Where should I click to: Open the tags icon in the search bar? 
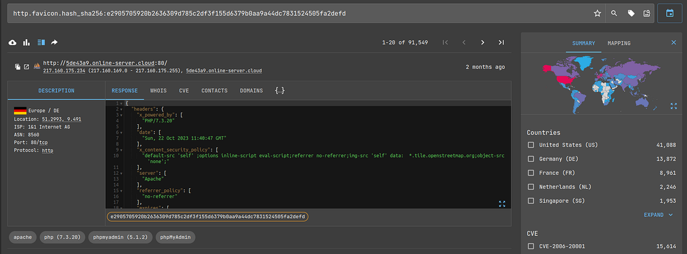click(x=631, y=14)
